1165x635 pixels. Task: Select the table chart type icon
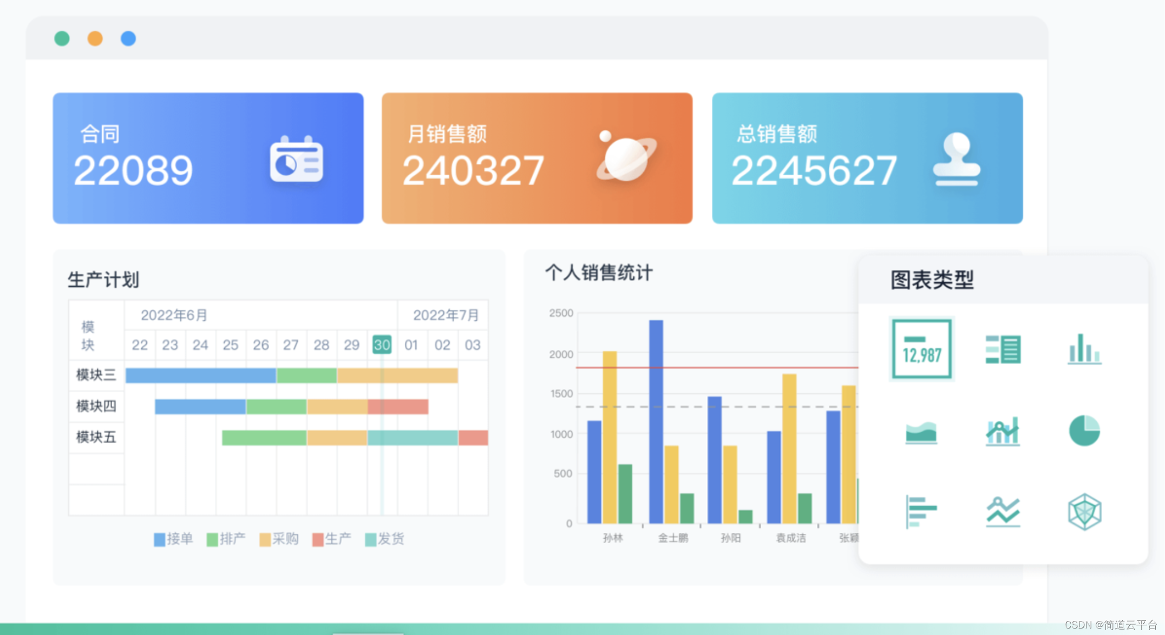pyautogui.click(x=1003, y=349)
